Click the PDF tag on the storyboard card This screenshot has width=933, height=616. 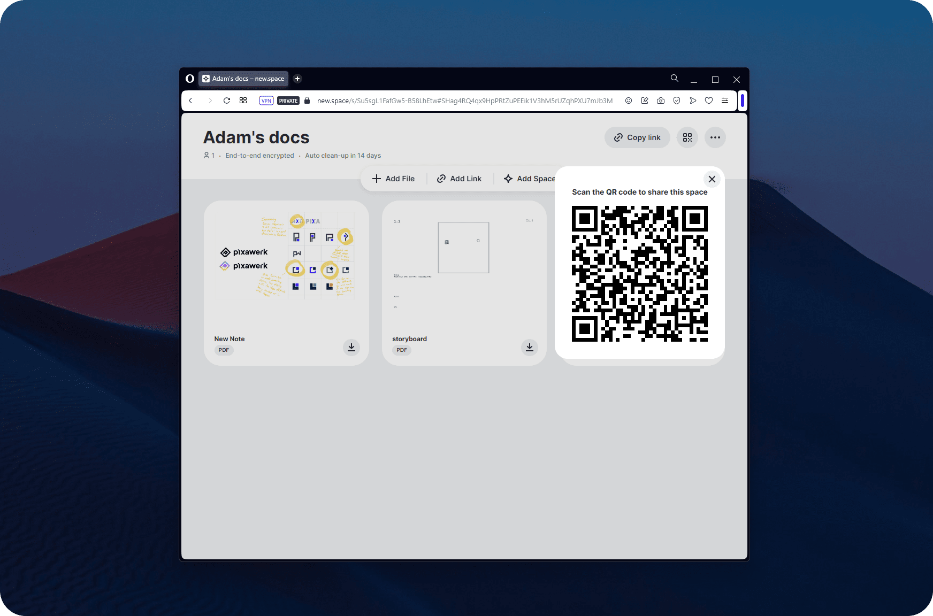402,350
